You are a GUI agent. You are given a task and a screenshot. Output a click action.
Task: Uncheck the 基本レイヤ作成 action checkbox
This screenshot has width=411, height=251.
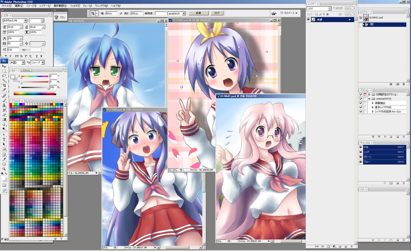tap(361, 107)
